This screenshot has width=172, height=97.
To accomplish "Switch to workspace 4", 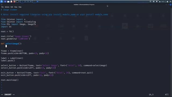I will [31, 2].
